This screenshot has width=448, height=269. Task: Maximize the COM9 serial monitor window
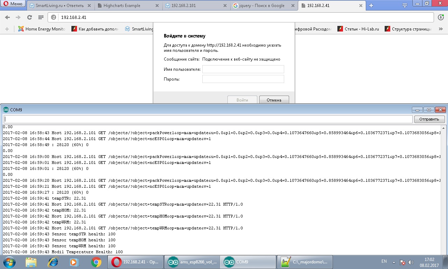(x=429, y=110)
